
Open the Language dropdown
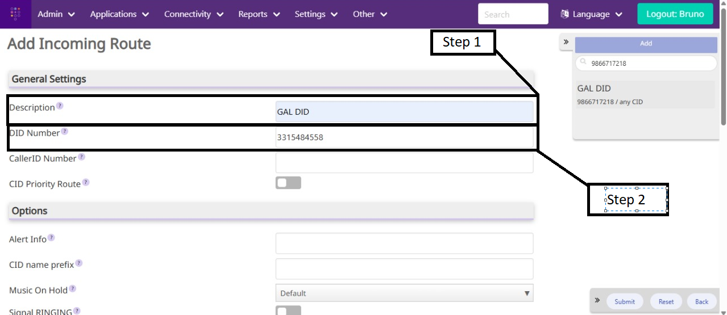tap(591, 14)
